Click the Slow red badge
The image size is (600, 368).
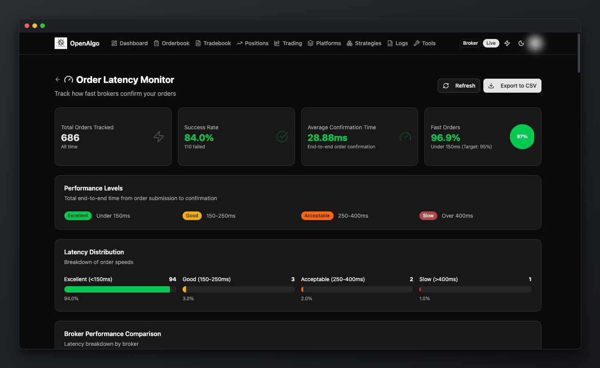[428, 216]
